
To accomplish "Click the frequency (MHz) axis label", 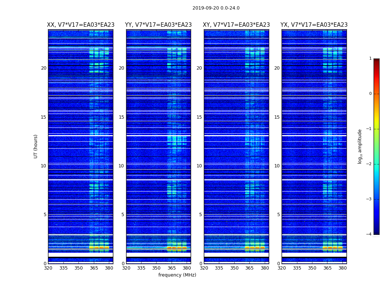I will coord(177,275).
